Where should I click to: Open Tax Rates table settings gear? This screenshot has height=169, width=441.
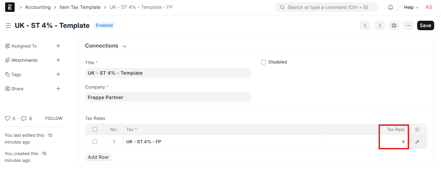[417, 130]
